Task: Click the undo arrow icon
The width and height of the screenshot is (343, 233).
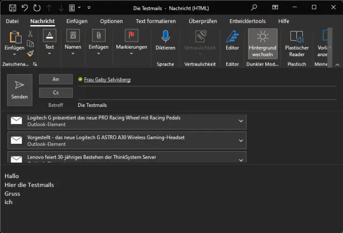Action: tap(25, 8)
